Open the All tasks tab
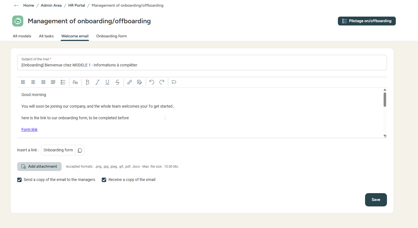The height and width of the screenshot is (228, 418). click(46, 36)
